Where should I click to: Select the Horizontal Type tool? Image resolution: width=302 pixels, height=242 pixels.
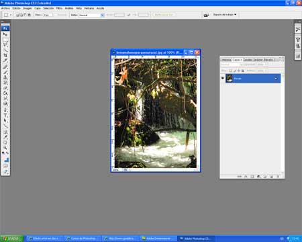pyautogui.click(x=5, y=116)
